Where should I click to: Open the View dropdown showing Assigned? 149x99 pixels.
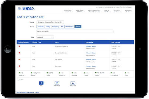(45, 37)
